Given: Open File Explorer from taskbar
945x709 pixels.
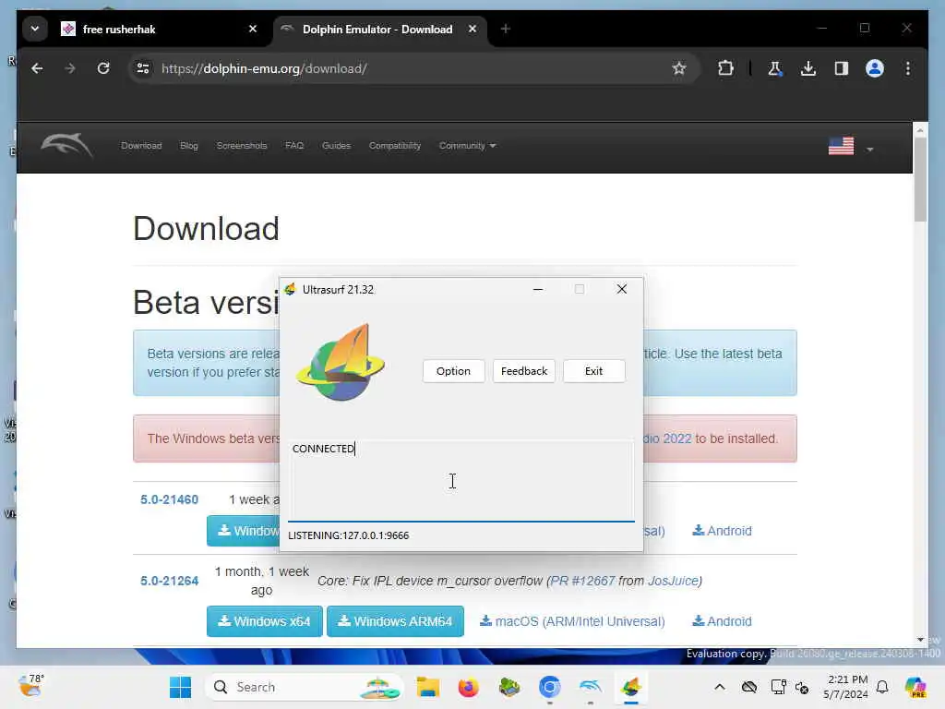Looking at the screenshot, I should 427,687.
